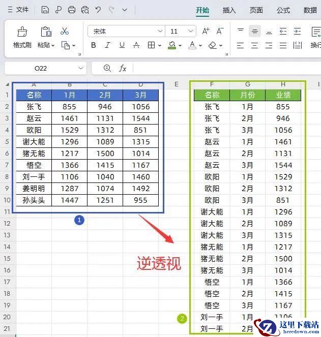Open Print Preview icon

[85, 10]
